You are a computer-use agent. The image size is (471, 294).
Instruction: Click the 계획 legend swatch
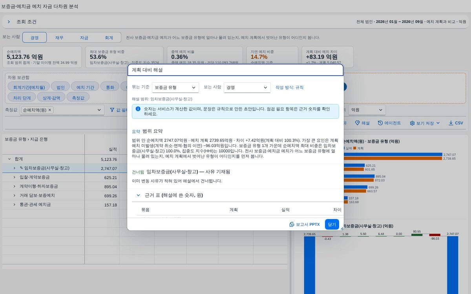(355, 148)
